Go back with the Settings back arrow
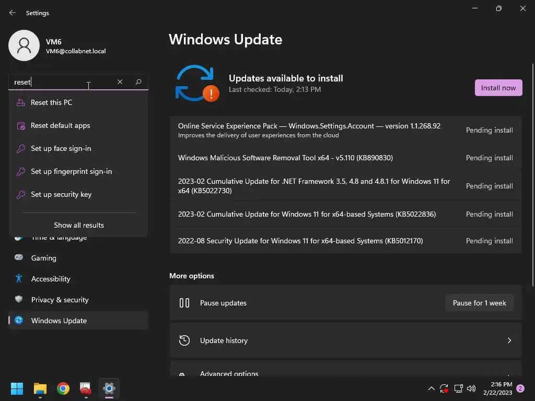 point(13,13)
